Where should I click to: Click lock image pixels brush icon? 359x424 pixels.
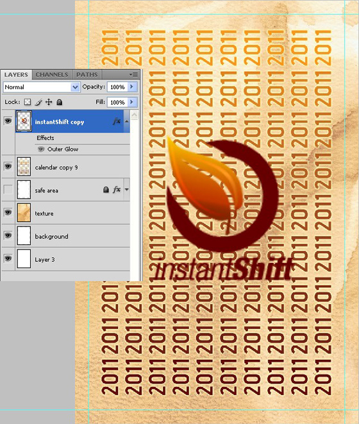(38, 102)
